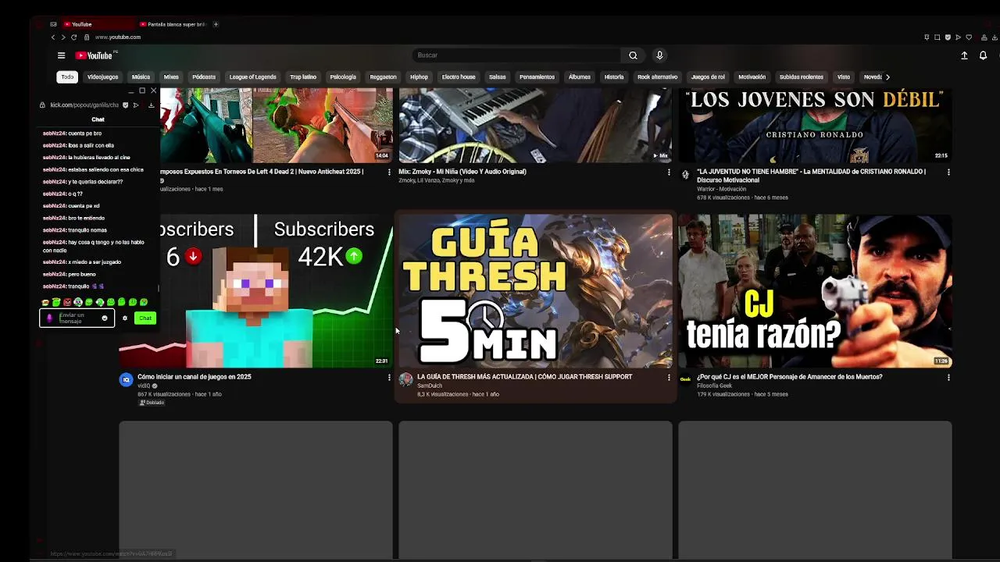Viewport: 1000px width, 562px height.
Task: Open the 'LOS JOVENES SON DÉBIL' thumbnail
Action: (815, 125)
